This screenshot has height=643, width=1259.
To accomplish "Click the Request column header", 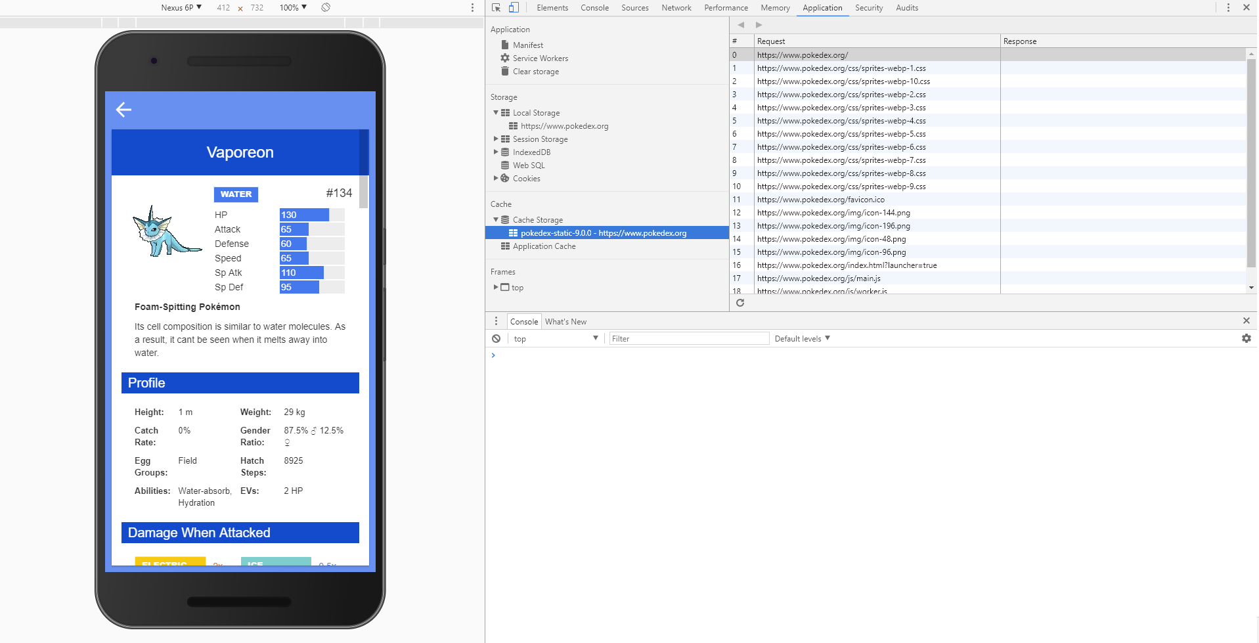I will [x=877, y=41].
